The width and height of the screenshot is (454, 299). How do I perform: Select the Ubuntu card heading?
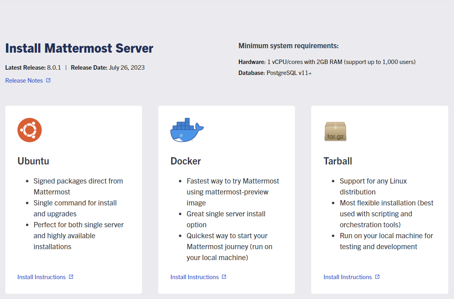pos(33,161)
